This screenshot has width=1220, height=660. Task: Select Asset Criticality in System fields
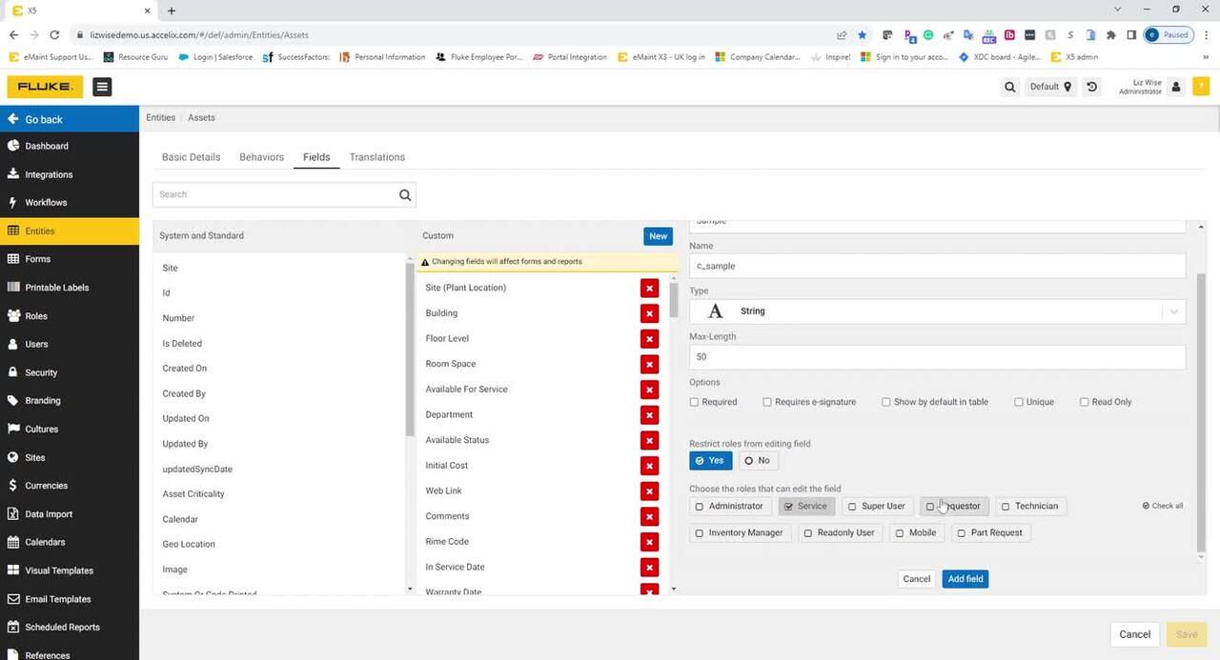[x=193, y=494]
